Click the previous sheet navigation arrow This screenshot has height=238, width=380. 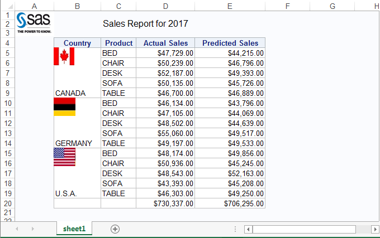pos(17,229)
